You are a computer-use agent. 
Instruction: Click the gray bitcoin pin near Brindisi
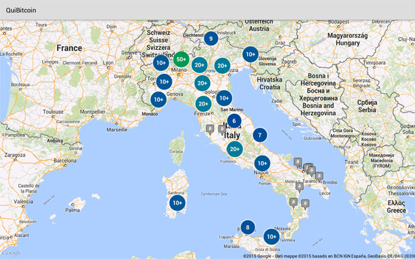319,176
